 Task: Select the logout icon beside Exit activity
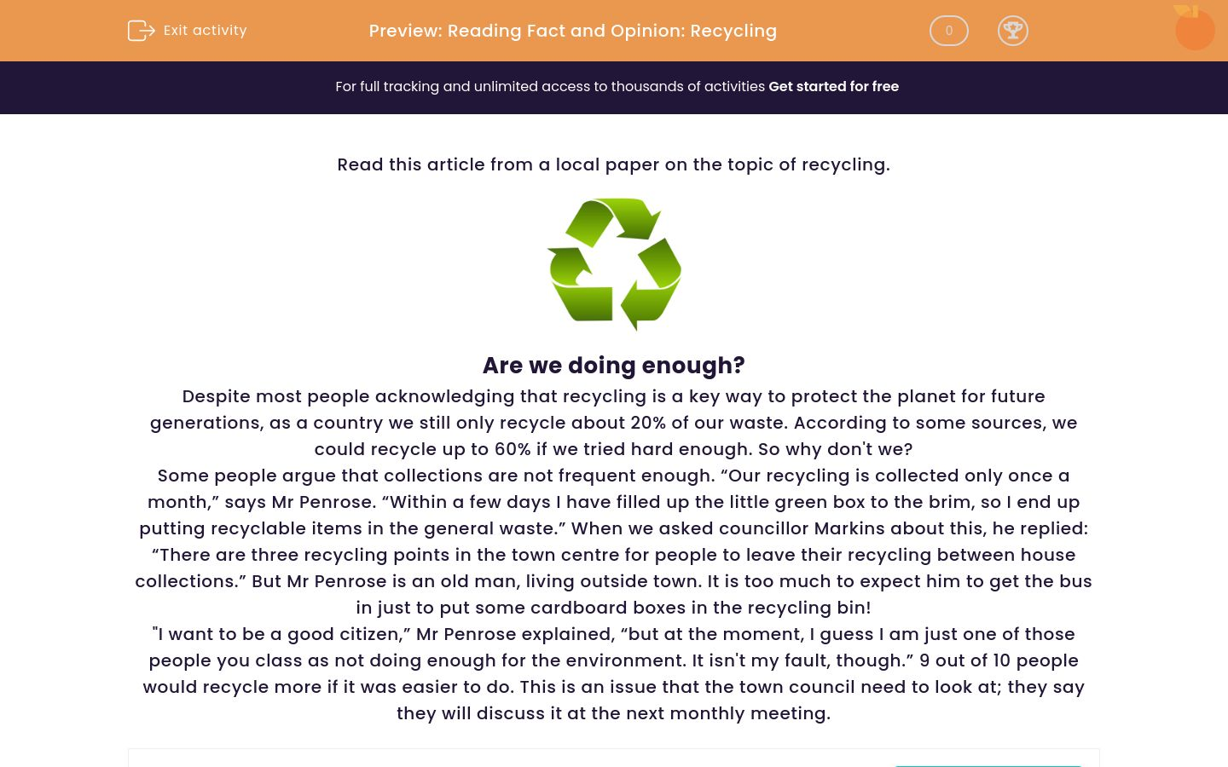(142, 31)
